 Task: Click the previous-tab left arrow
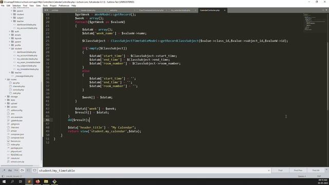point(45,10)
